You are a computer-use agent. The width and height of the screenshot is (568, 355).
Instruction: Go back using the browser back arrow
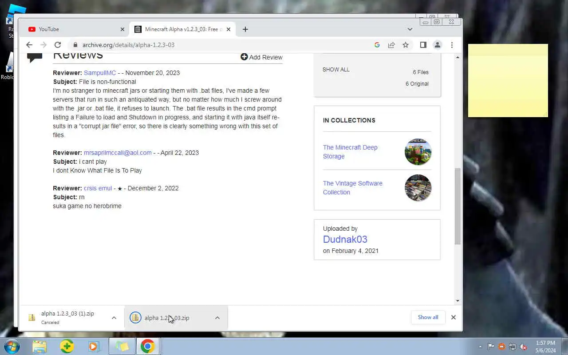click(29, 45)
